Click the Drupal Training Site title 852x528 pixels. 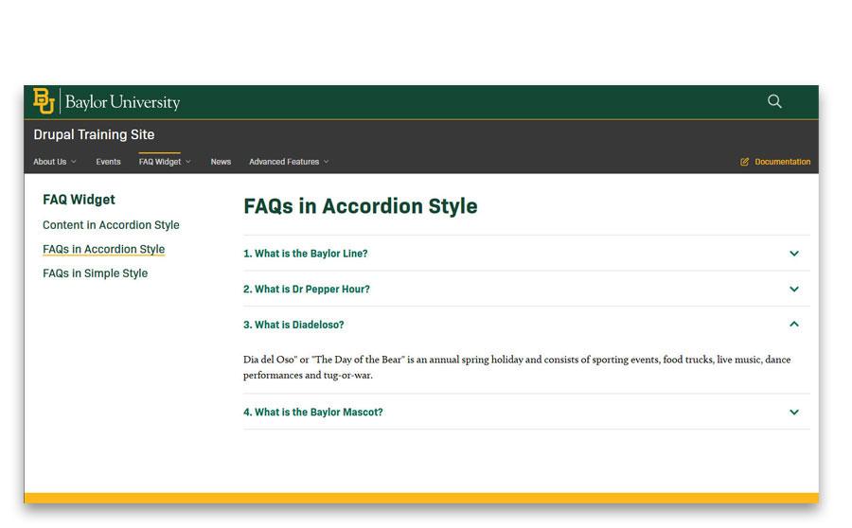point(94,134)
